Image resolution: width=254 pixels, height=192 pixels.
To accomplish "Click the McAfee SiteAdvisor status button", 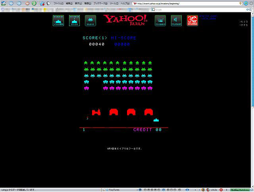I will pyautogui.click(x=240, y=190).
